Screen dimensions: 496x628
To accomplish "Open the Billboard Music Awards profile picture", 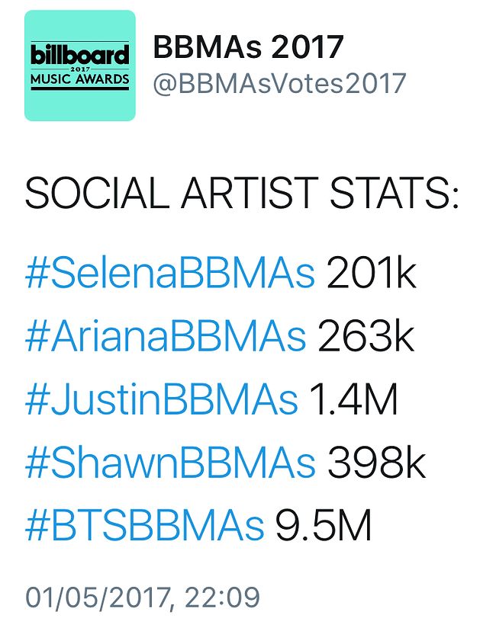I will [80, 66].
